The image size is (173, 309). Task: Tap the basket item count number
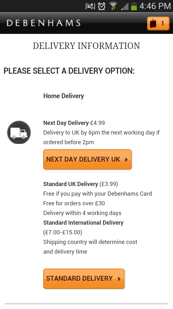pos(162,23)
